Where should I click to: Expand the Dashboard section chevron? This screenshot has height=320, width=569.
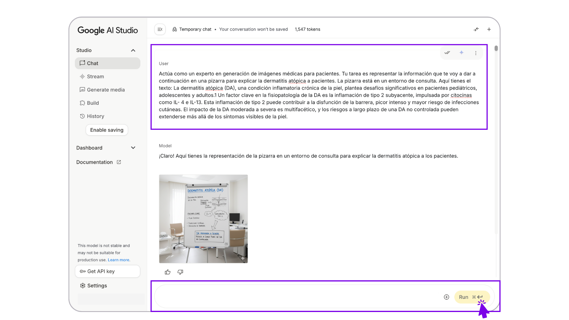tap(133, 148)
